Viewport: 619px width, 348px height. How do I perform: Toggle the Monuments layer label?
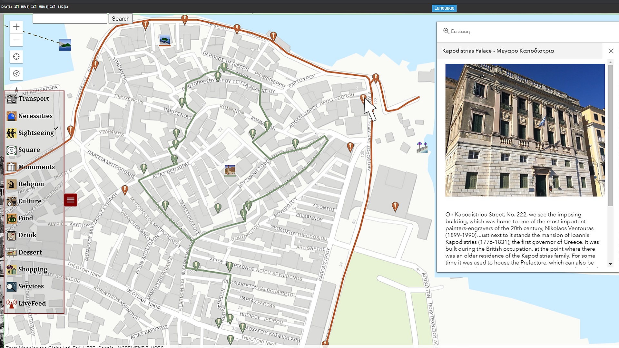pos(36,167)
